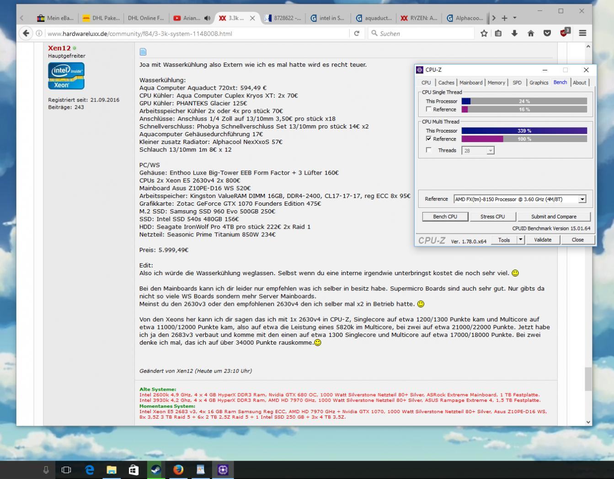Image resolution: width=614 pixels, height=479 pixels.
Task: Switch to the RYZEN: A... tab
Action: 419,18
